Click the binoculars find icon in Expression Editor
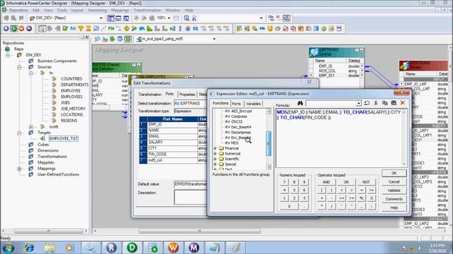The height and width of the screenshot is (254, 453). pyautogui.click(x=300, y=103)
